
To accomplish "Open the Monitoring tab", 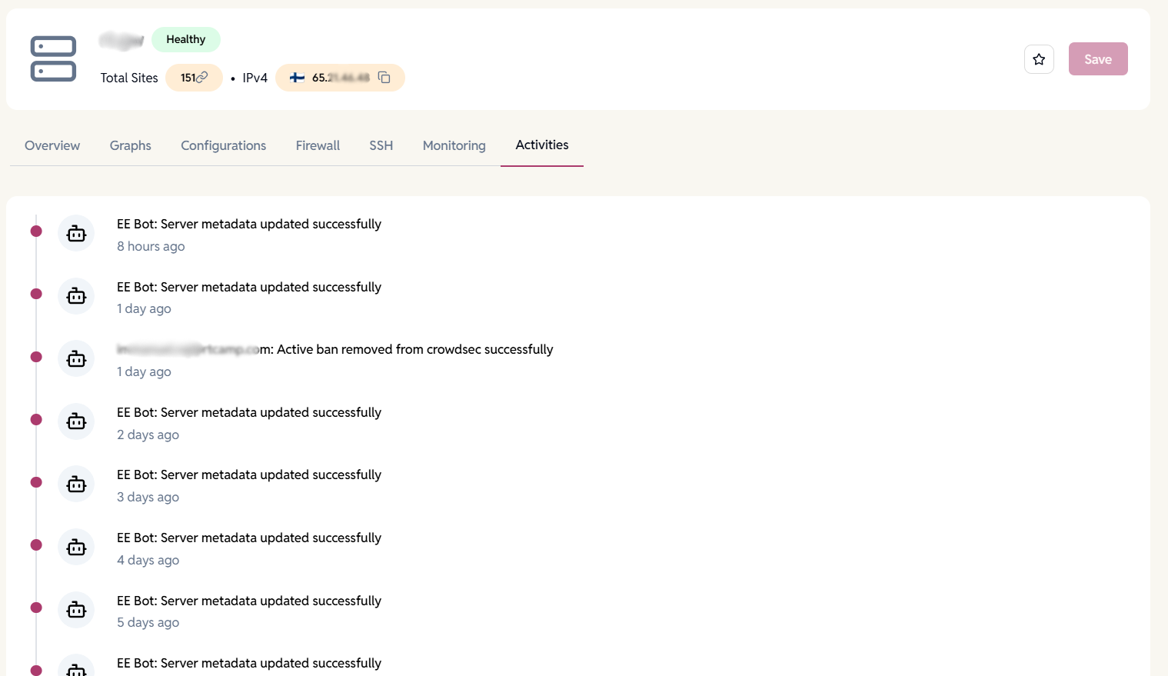I will coord(454,145).
